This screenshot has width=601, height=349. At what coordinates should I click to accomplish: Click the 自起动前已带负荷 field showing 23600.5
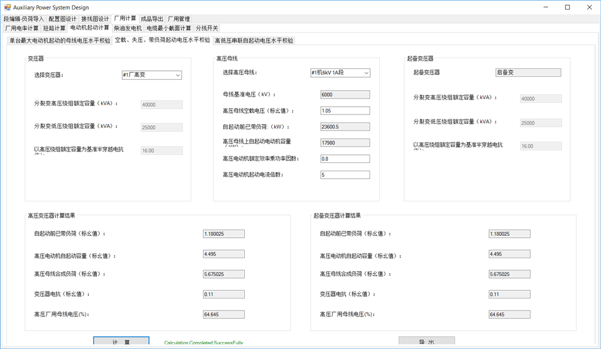point(345,127)
